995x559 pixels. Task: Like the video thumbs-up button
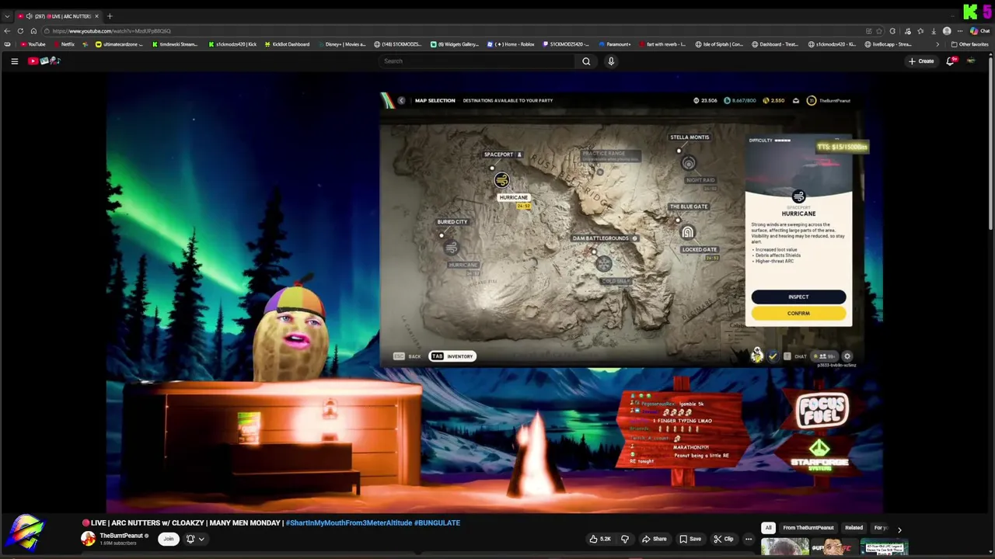[x=599, y=539]
